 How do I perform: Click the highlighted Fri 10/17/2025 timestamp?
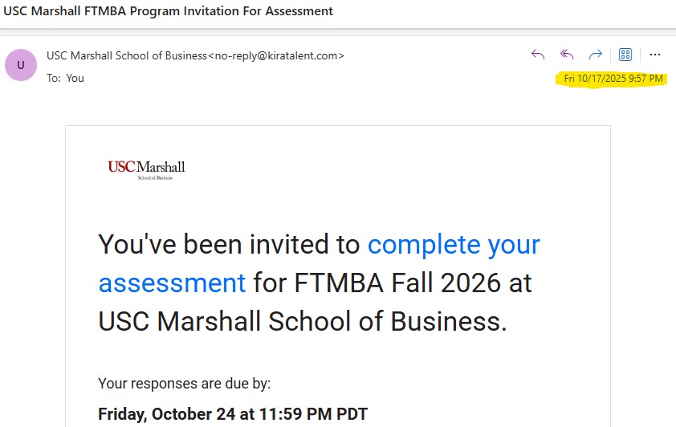point(613,79)
